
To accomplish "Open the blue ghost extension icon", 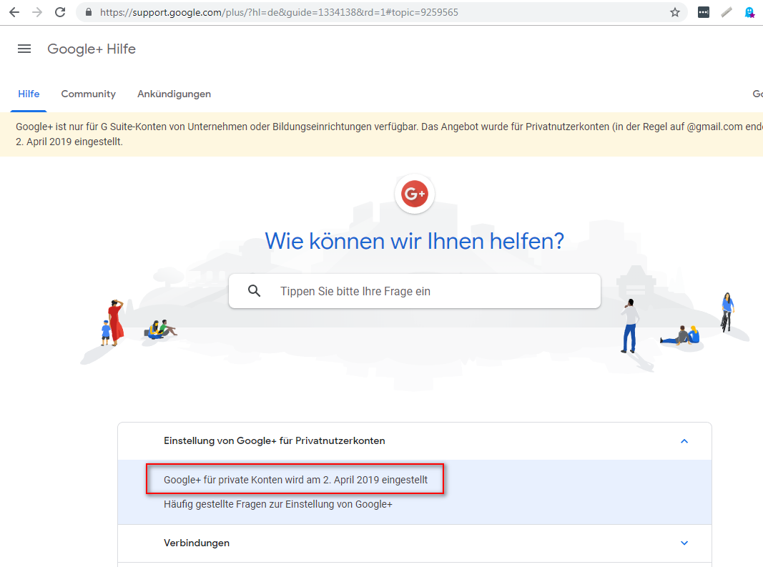I will pyautogui.click(x=749, y=12).
